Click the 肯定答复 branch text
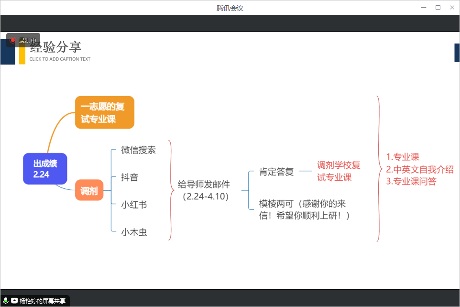Image resolution: width=460 pixels, height=307 pixels. (x=276, y=172)
